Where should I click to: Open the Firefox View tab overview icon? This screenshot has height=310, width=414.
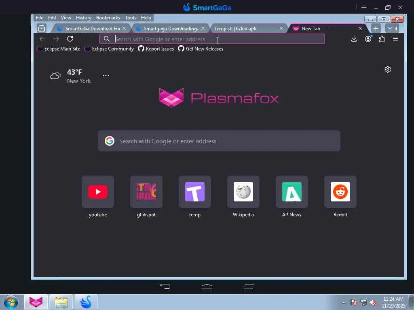pos(42,28)
